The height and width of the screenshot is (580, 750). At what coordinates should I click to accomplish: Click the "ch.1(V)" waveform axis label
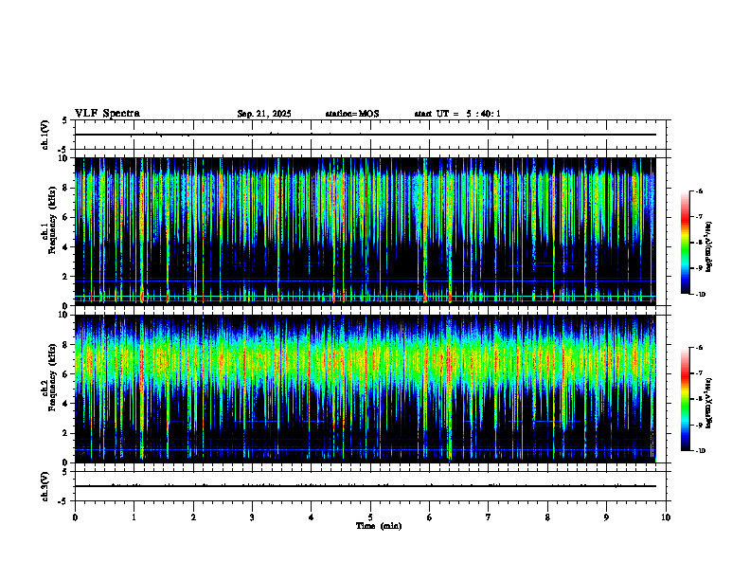pos(45,135)
